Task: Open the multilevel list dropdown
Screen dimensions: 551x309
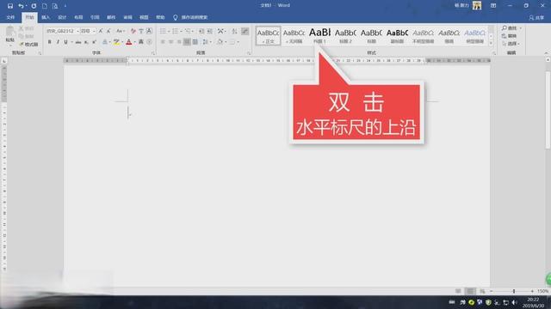Action: tap(194, 31)
